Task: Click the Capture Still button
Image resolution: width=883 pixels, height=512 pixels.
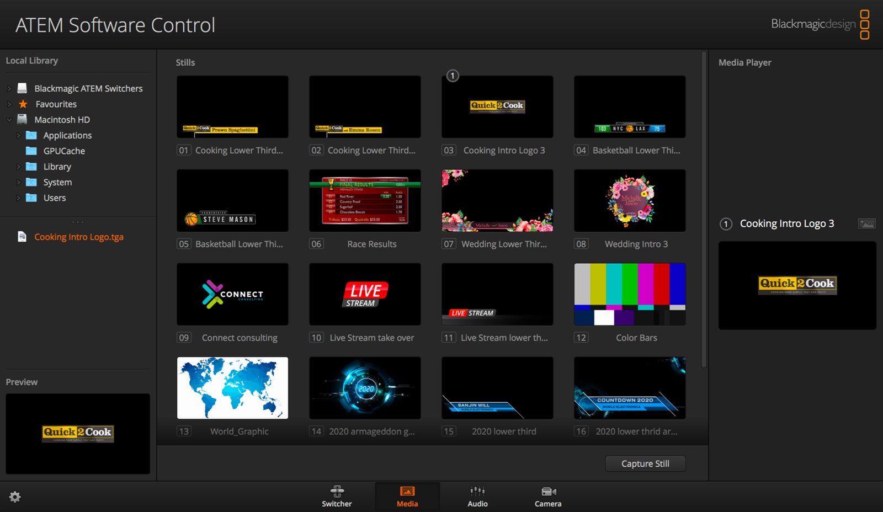Action: 645,463
